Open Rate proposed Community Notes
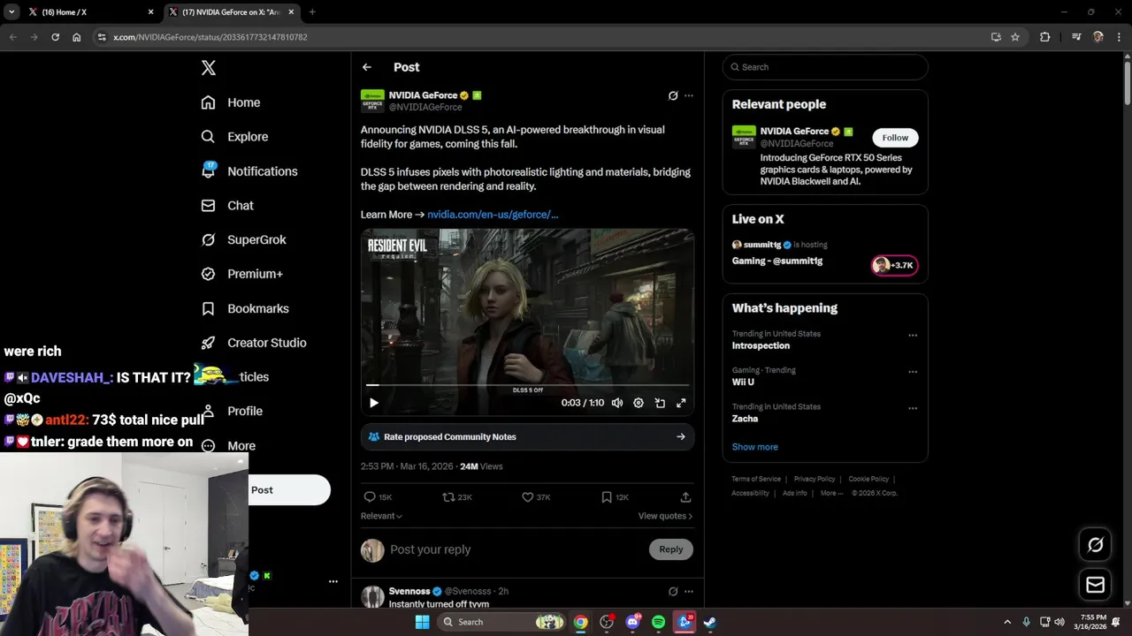Image resolution: width=1132 pixels, height=636 pixels. pyautogui.click(x=527, y=436)
